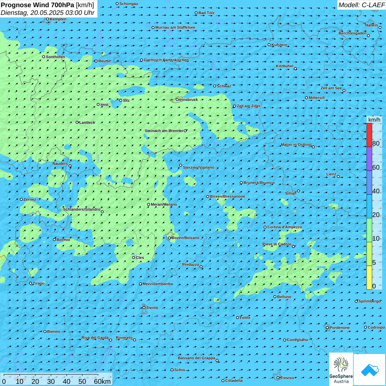Click the red 80 km/h legend color
The width and height of the screenshot is (386, 386).
point(369,135)
